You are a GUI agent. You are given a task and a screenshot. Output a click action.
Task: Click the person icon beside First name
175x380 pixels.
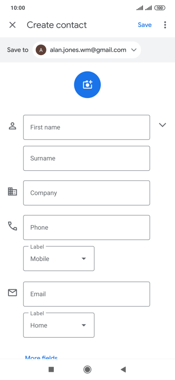click(12, 126)
